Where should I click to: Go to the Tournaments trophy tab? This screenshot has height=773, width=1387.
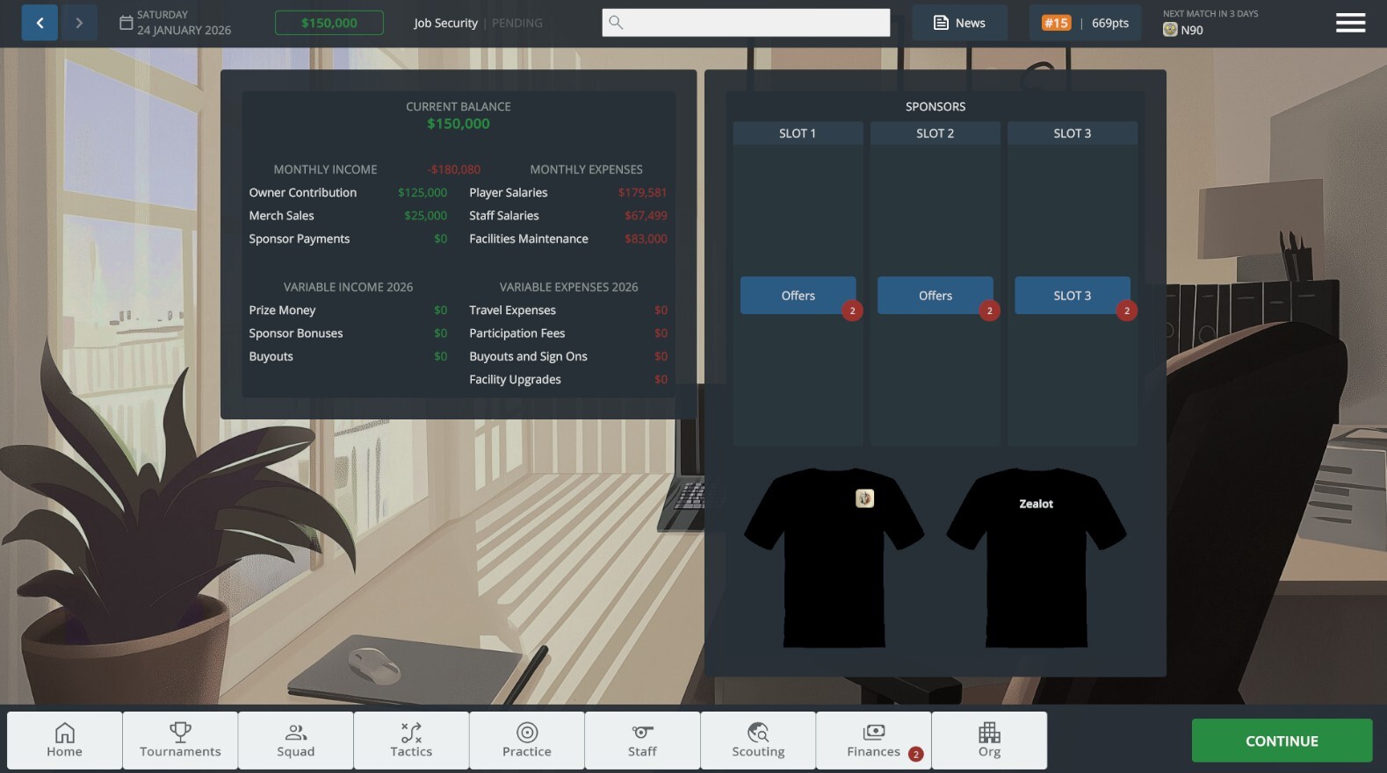click(x=180, y=741)
